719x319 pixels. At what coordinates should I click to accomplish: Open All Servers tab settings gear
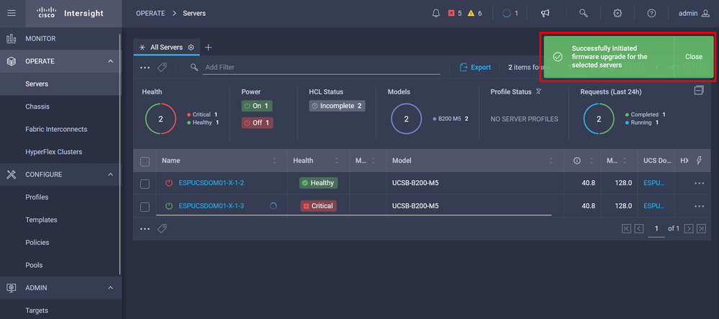click(x=191, y=48)
